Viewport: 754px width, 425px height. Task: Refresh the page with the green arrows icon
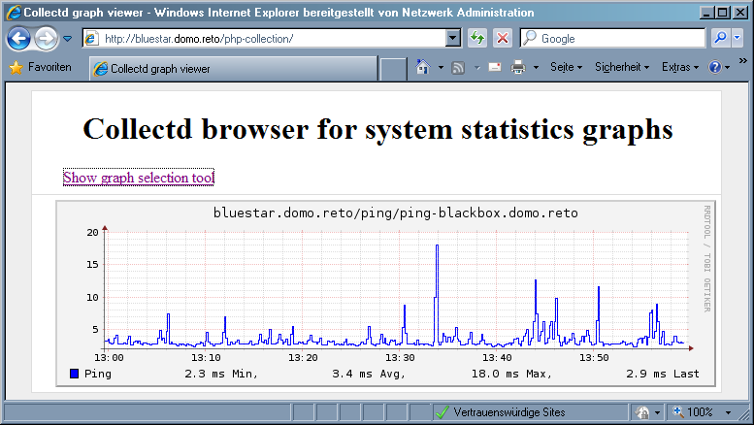click(477, 39)
